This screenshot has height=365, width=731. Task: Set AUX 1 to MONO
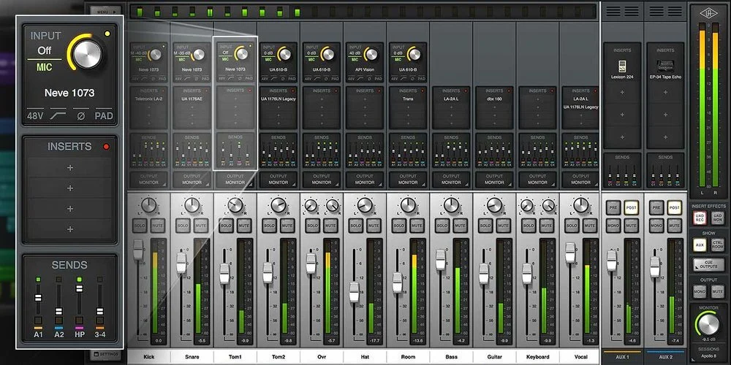click(613, 226)
